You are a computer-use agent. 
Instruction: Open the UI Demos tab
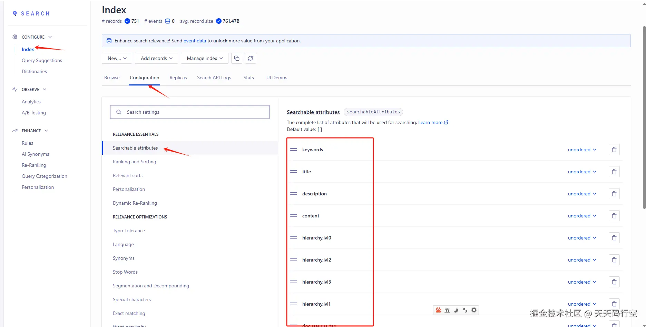[277, 78]
